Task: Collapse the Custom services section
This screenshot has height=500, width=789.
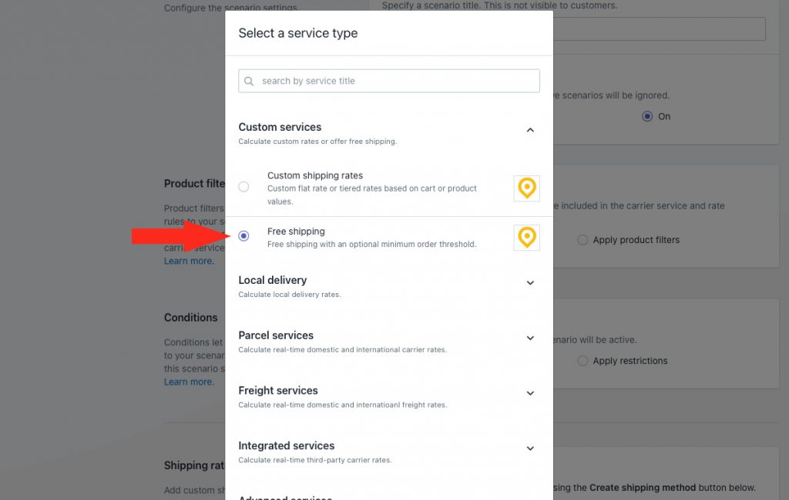Action: 530,130
